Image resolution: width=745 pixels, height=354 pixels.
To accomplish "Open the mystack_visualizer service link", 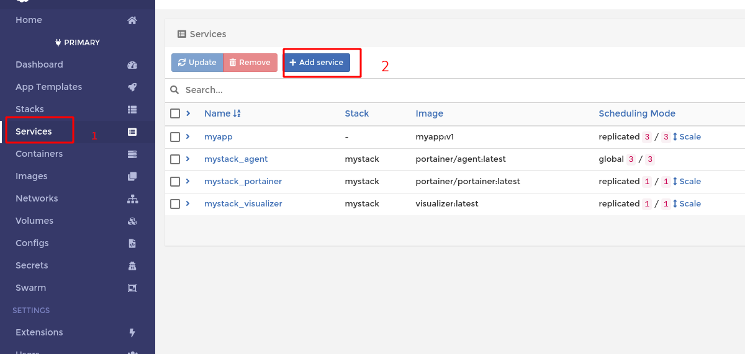I will click(x=243, y=203).
